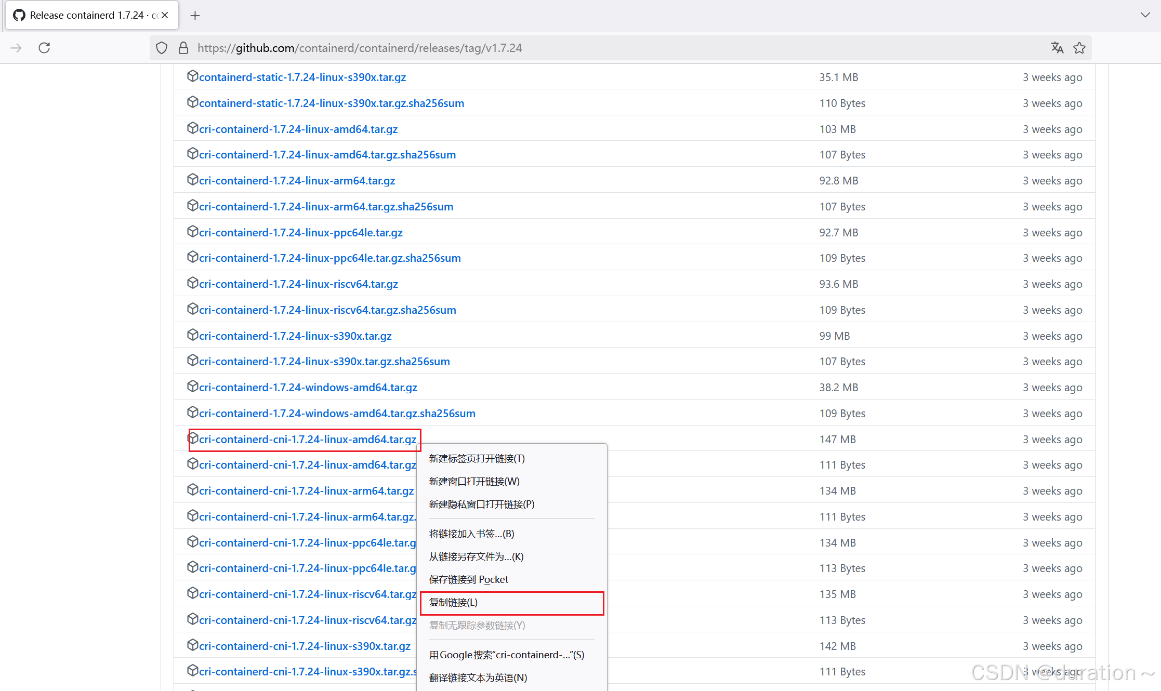Expand the list-all-tabs chevron
This screenshot has width=1161, height=691.
point(1145,15)
